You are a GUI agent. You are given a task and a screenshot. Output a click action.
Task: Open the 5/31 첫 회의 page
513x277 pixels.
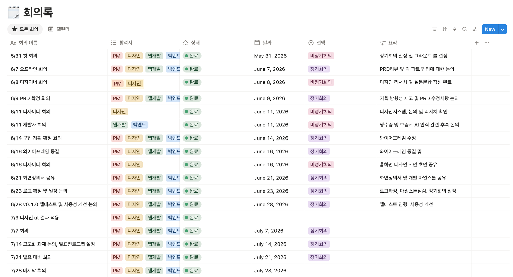click(24, 56)
